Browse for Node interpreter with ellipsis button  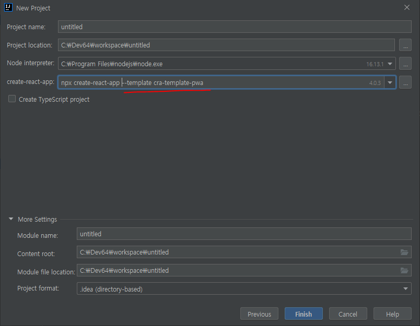(x=405, y=64)
